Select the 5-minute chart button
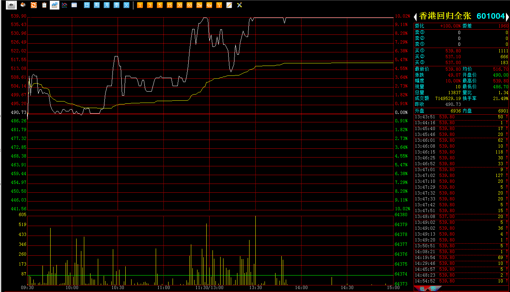510x292 pixels. (x=160, y=5)
